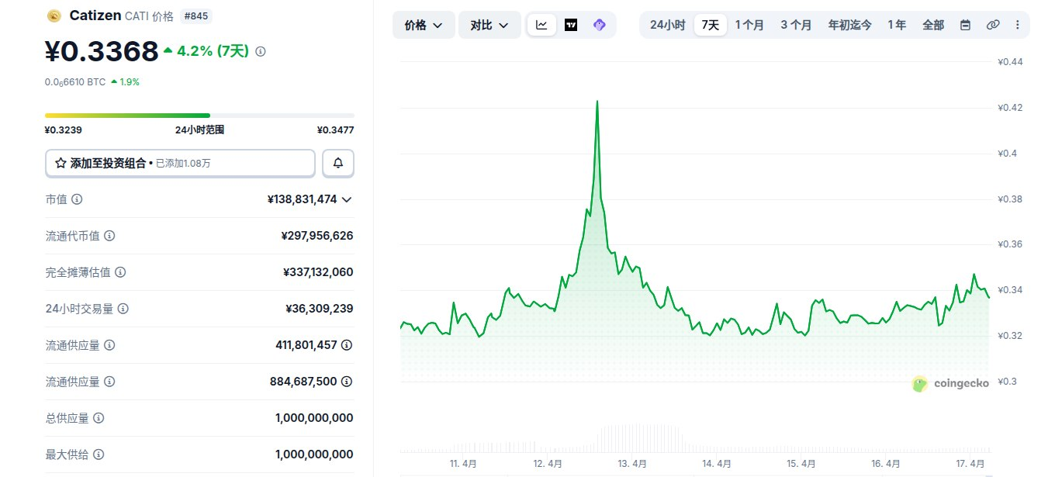The width and height of the screenshot is (1055, 477).
Task: Click the #845 rank badge
Action: coord(195,16)
